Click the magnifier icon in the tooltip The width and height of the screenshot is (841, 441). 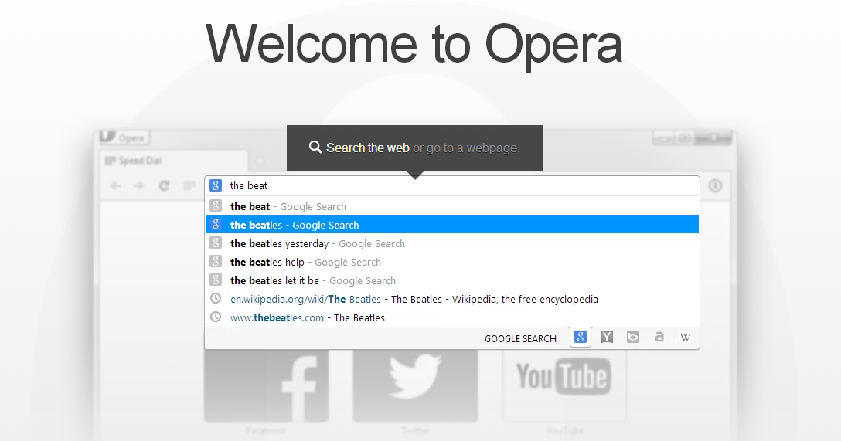(x=315, y=147)
